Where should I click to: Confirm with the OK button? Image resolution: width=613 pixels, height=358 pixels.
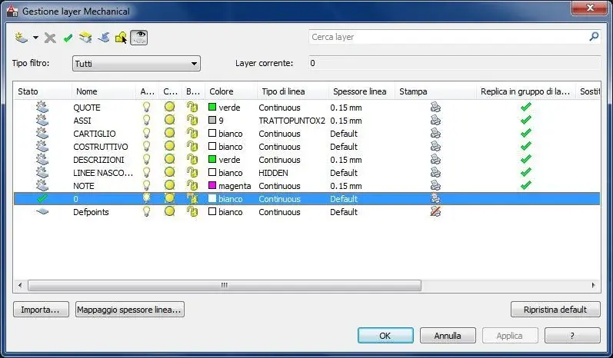385,336
